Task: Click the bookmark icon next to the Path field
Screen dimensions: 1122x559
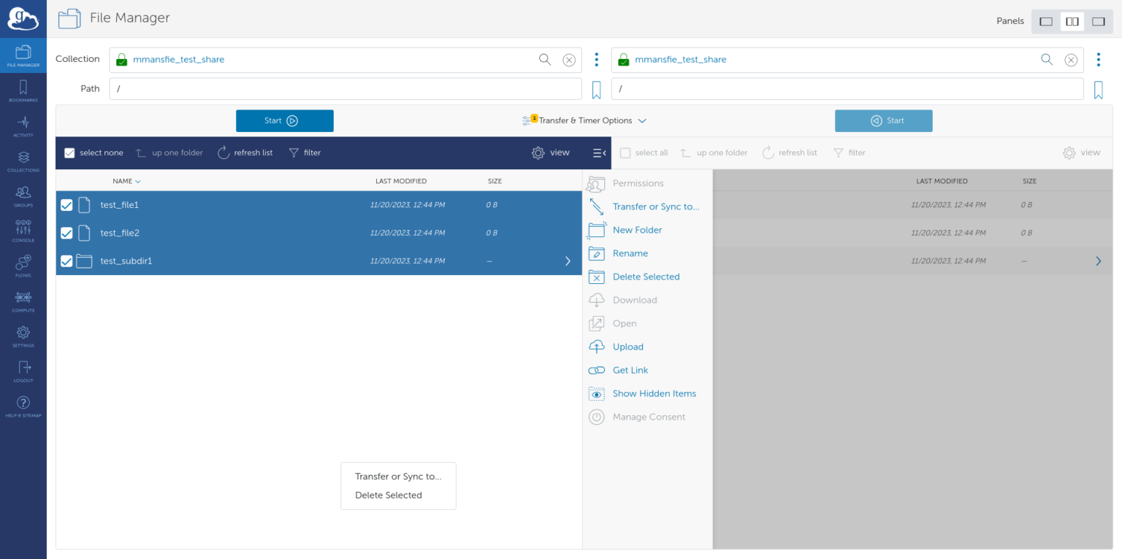Action: coord(596,88)
